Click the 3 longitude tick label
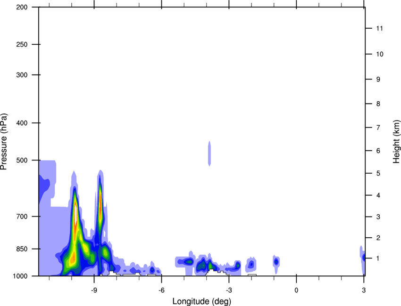The width and height of the screenshot is (401, 306). [x=364, y=290]
